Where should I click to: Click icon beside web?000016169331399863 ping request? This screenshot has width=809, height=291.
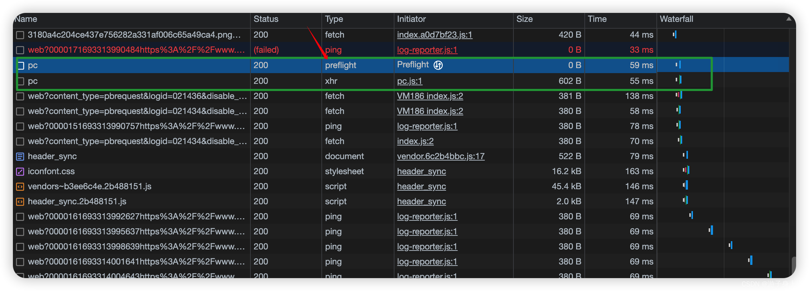point(20,247)
